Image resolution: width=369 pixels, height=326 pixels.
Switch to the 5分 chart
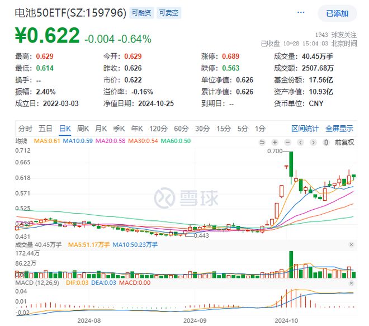tap(243, 129)
